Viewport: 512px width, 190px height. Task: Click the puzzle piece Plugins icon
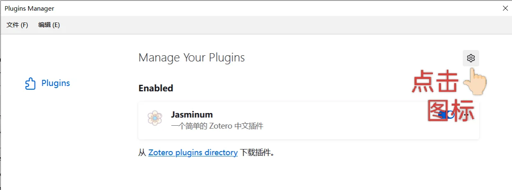tap(30, 84)
